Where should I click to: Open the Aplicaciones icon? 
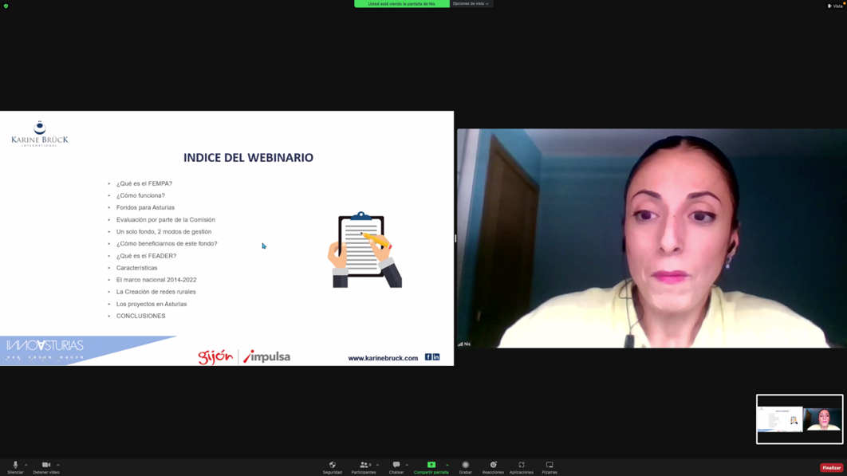(522, 466)
